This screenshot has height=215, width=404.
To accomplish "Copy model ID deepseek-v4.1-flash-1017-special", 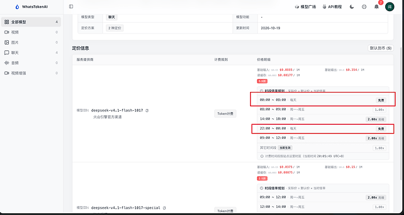I will coord(165,208).
